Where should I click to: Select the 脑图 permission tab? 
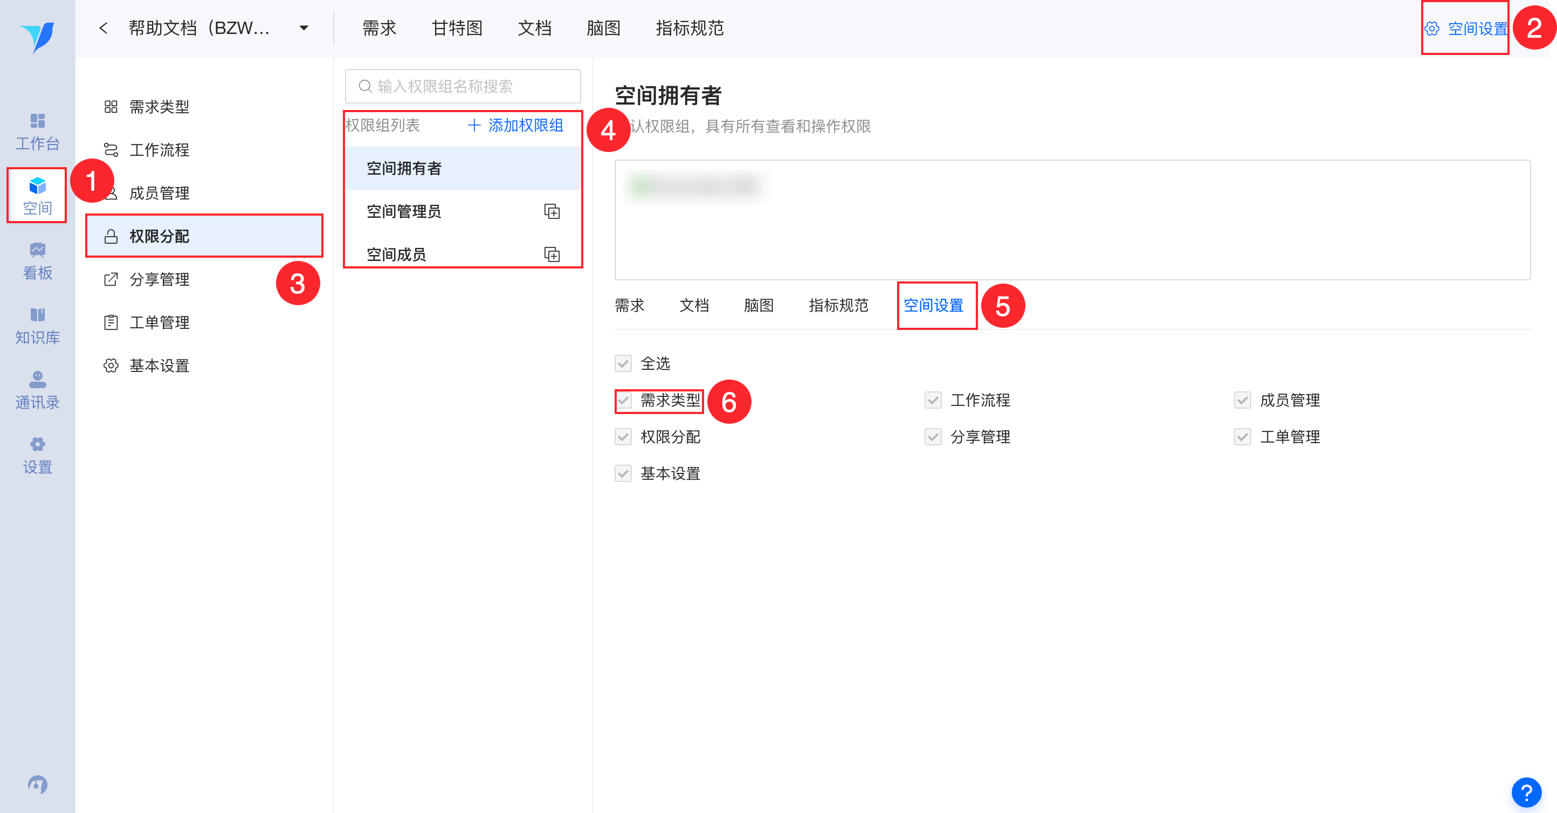click(x=759, y=305)
